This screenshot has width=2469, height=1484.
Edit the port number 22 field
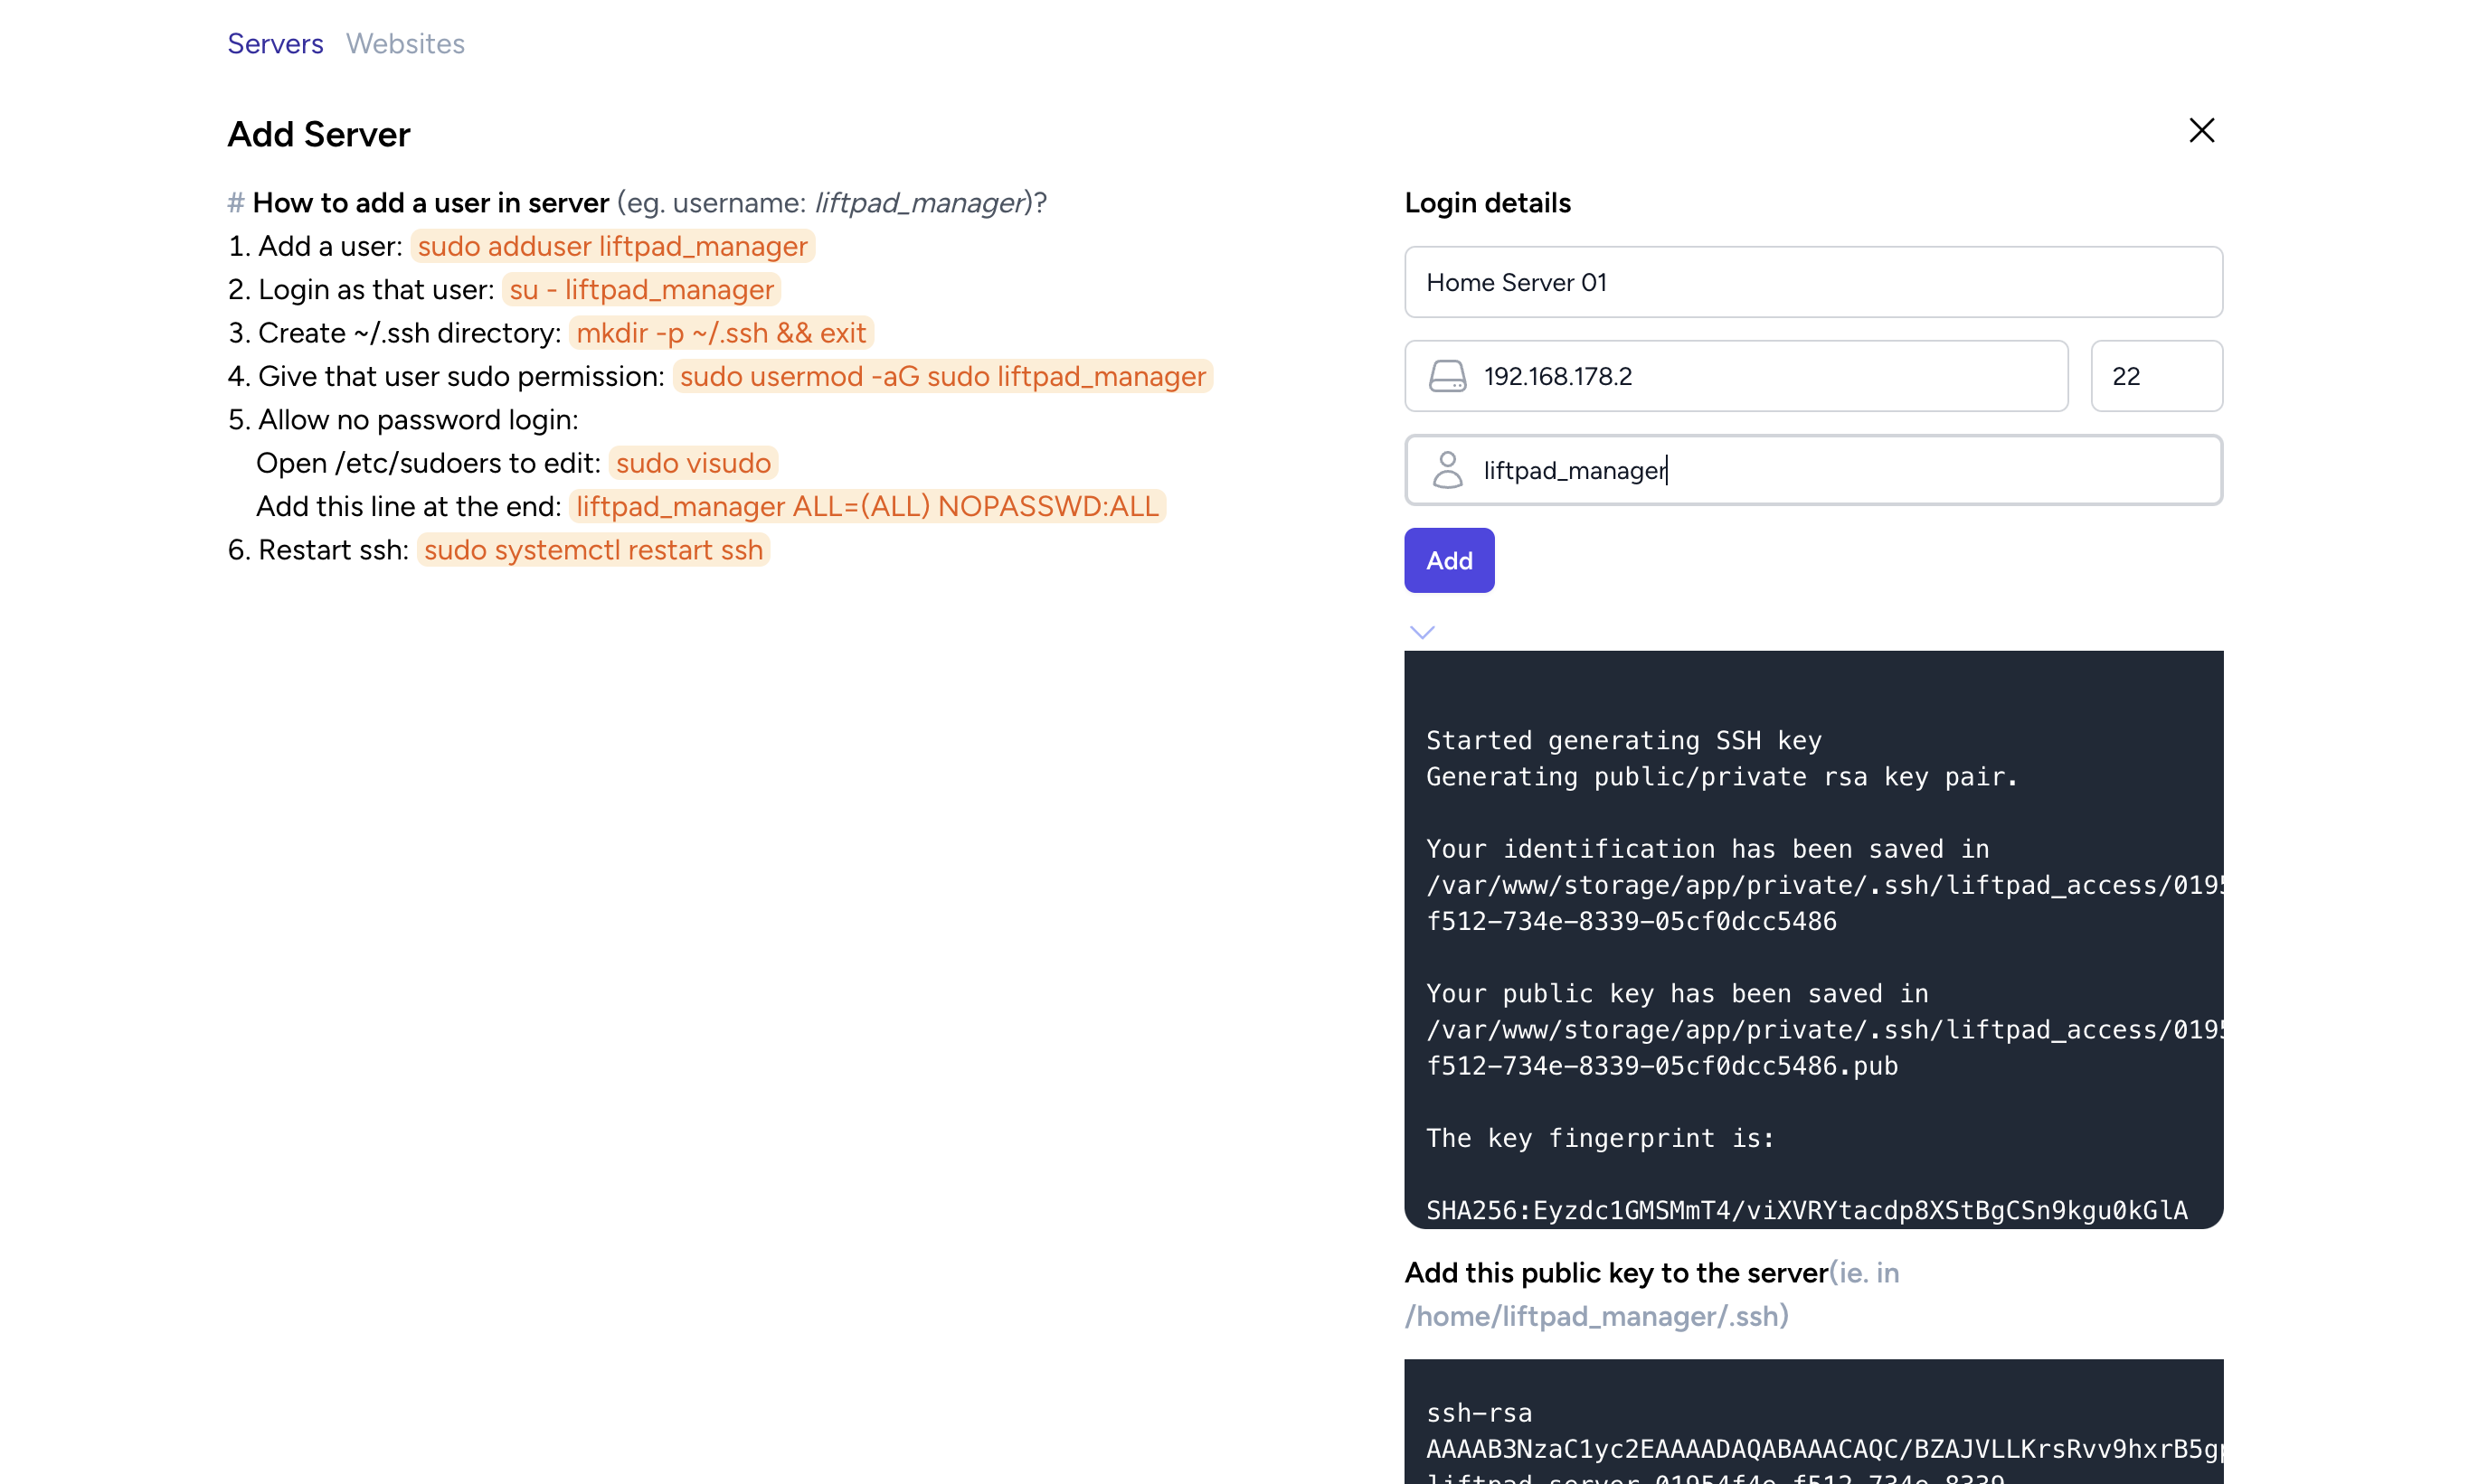coord(2156,376)
